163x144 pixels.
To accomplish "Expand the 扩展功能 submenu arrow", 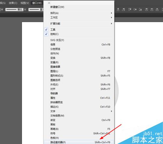I will [111, 23].
